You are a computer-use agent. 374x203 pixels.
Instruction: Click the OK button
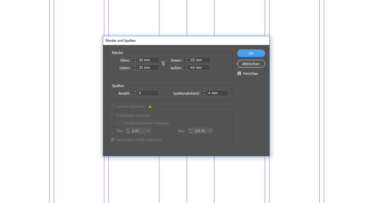251,53
